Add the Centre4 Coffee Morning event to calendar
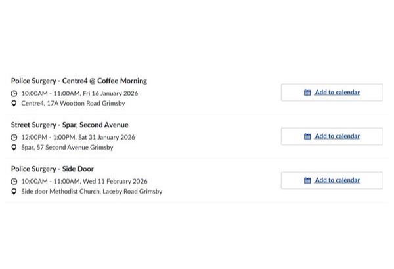Image resolution: width=394 pixels, height=269 pixels. [x=337, y=93]
